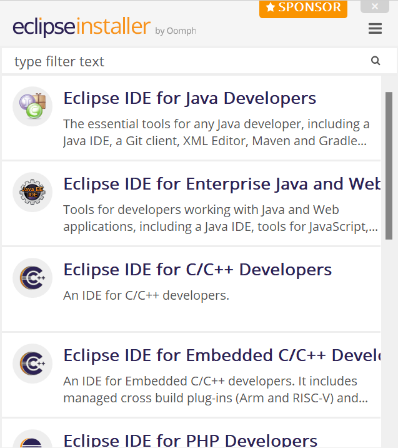The image size is (398, 448).
Task: Click 'An IDE for Embedded C/C++ developers' description
Action: pos(216,389)
